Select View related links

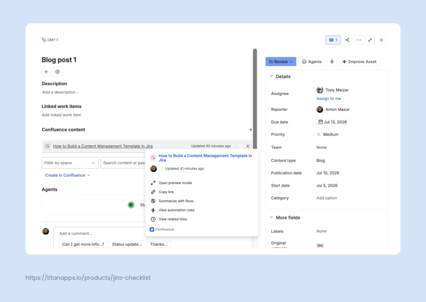(x=173, y=219)
